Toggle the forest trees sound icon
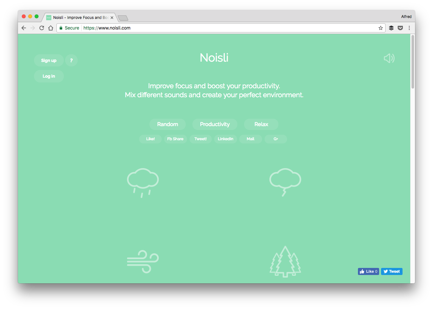The width and height of the screenshot is (433, 309). point(285,262)
